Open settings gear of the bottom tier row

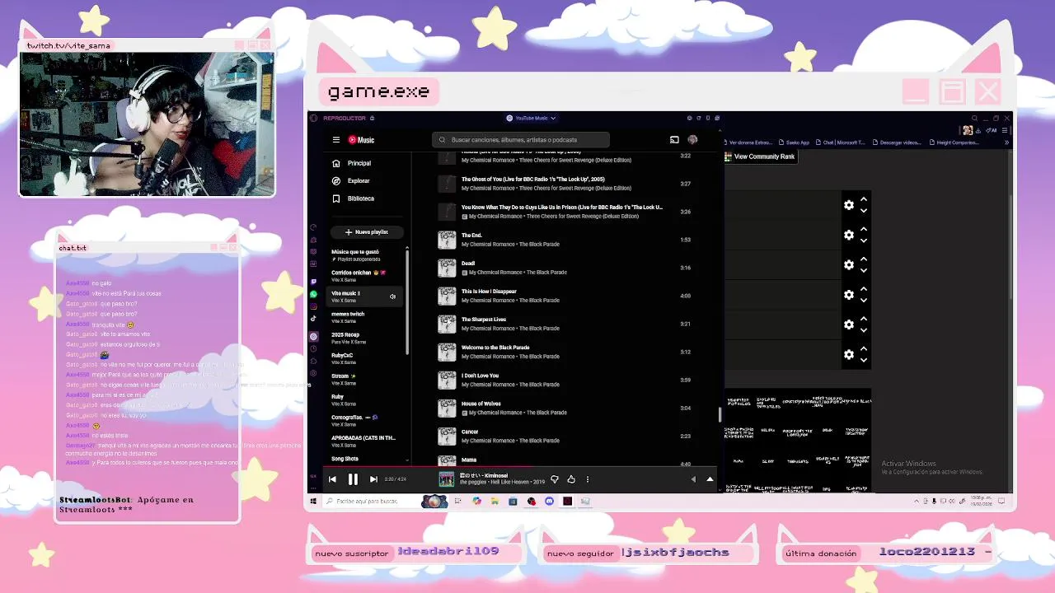click(849, 354)
